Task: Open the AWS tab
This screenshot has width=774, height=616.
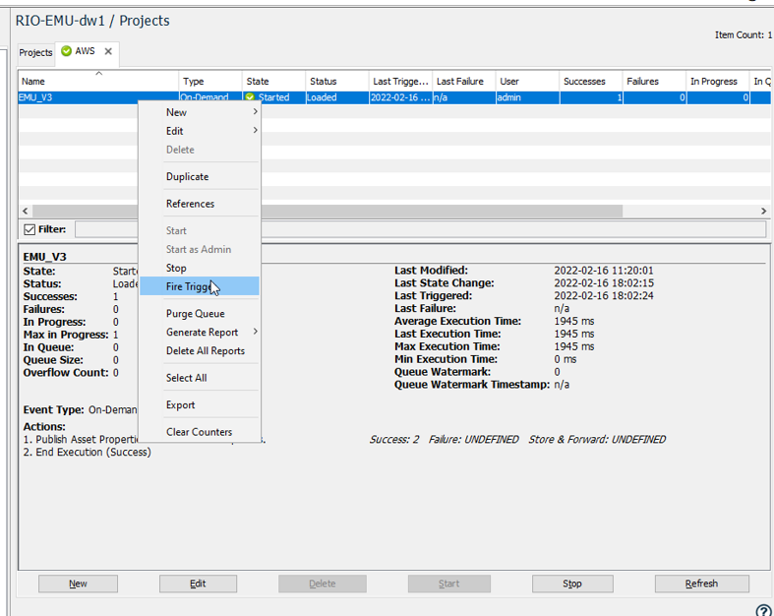Action: (85, 51)
